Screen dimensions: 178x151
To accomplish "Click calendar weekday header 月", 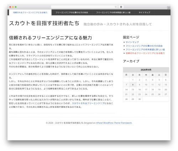I will 126,75.
